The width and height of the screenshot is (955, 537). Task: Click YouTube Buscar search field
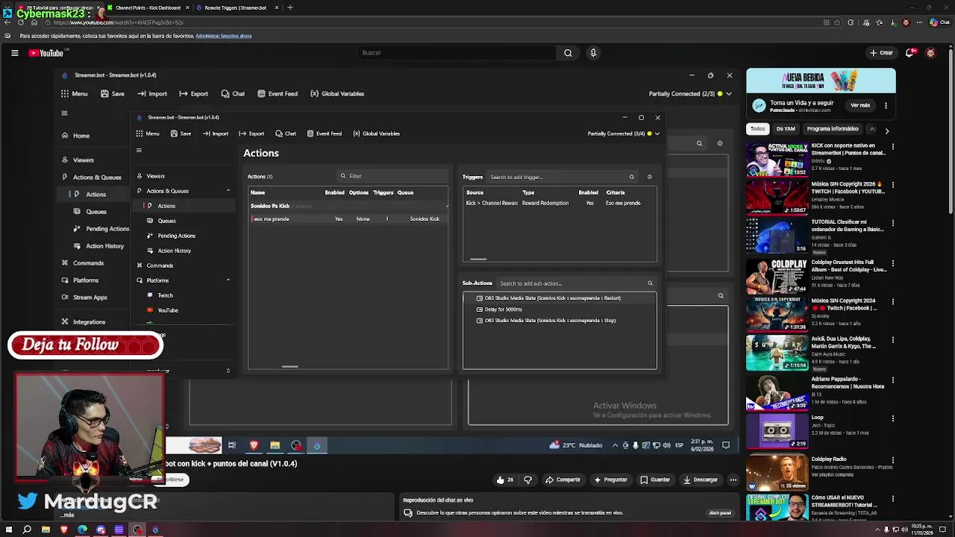456,53
